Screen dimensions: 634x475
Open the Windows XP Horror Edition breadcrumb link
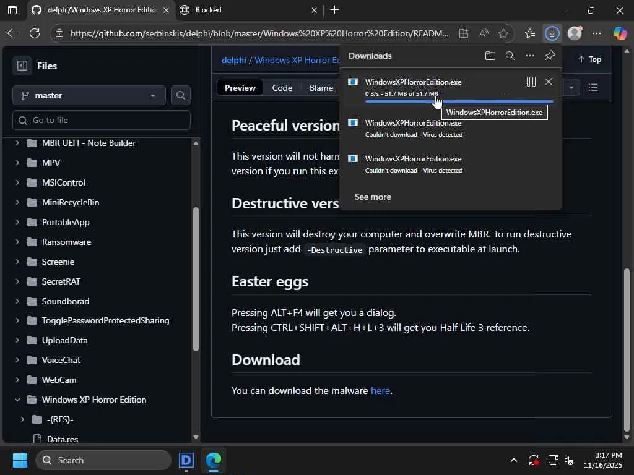pos(297,60)
